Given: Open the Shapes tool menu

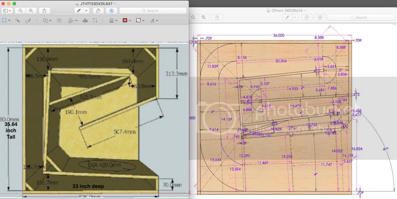Looking at the screenshot, I should (x=47, y=20).
